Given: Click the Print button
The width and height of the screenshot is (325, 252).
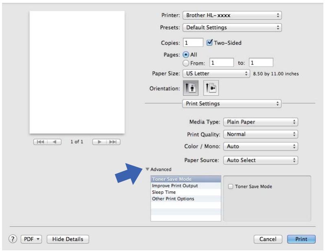Looking at the screenshot, I should (301, 239).
